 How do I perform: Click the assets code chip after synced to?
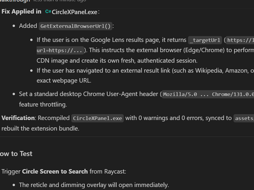244,118
